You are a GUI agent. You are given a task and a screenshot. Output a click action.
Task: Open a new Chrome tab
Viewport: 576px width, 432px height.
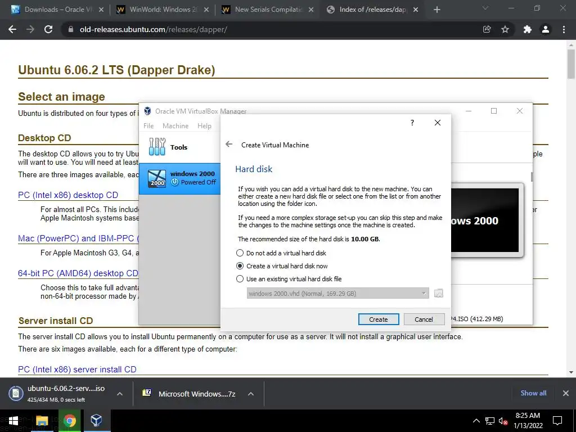436,10
